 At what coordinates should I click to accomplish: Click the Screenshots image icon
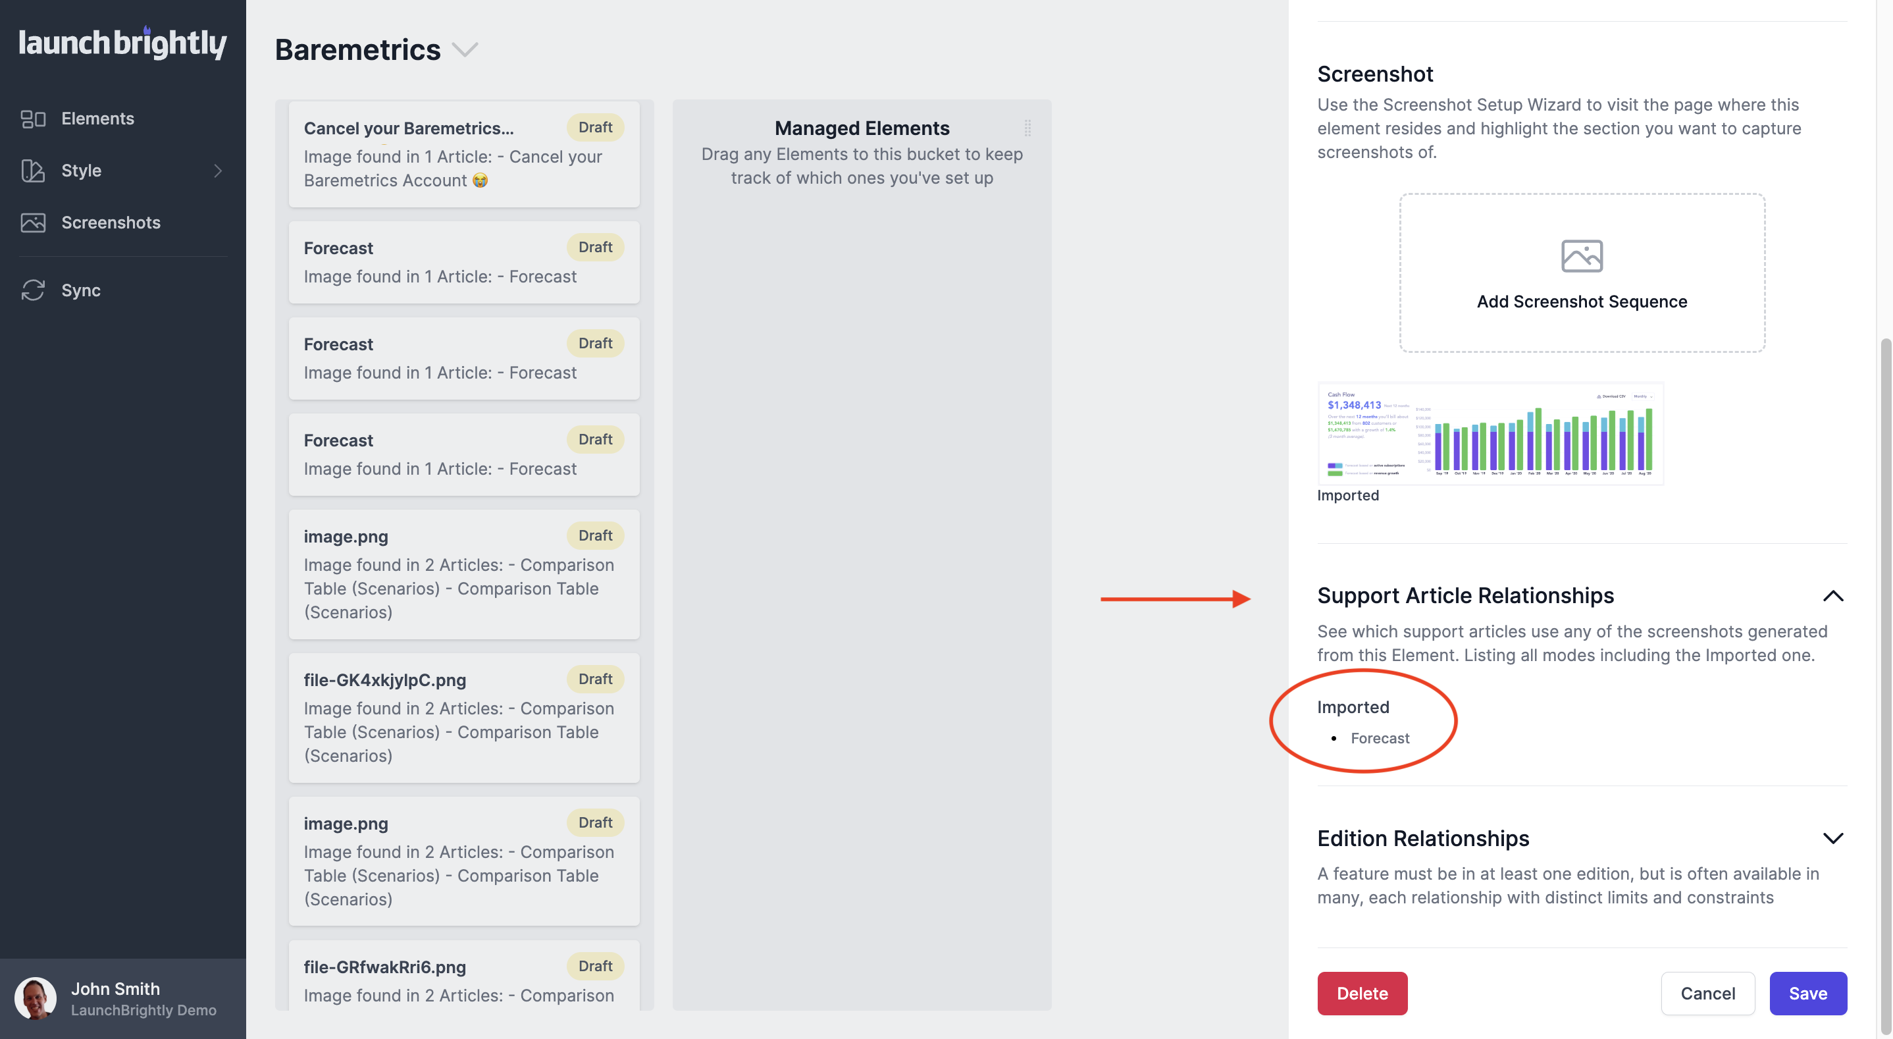tap(33, 223)
